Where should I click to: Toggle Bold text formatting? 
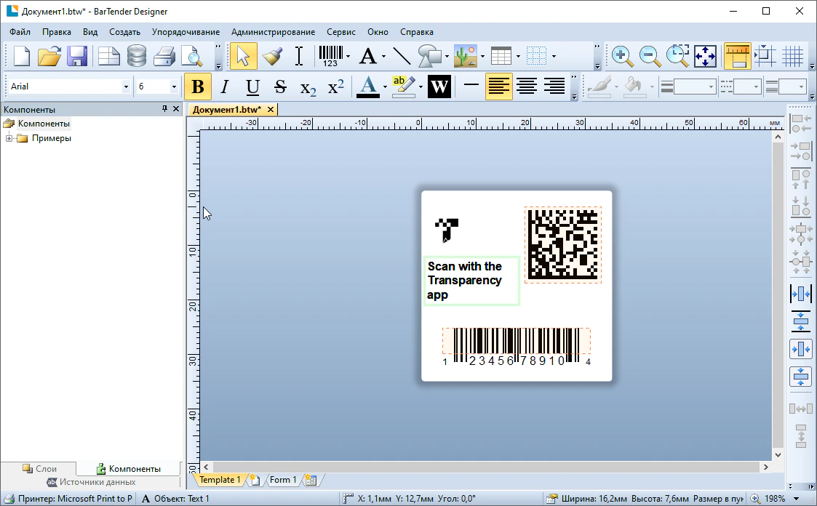click(x=197, y=87)
